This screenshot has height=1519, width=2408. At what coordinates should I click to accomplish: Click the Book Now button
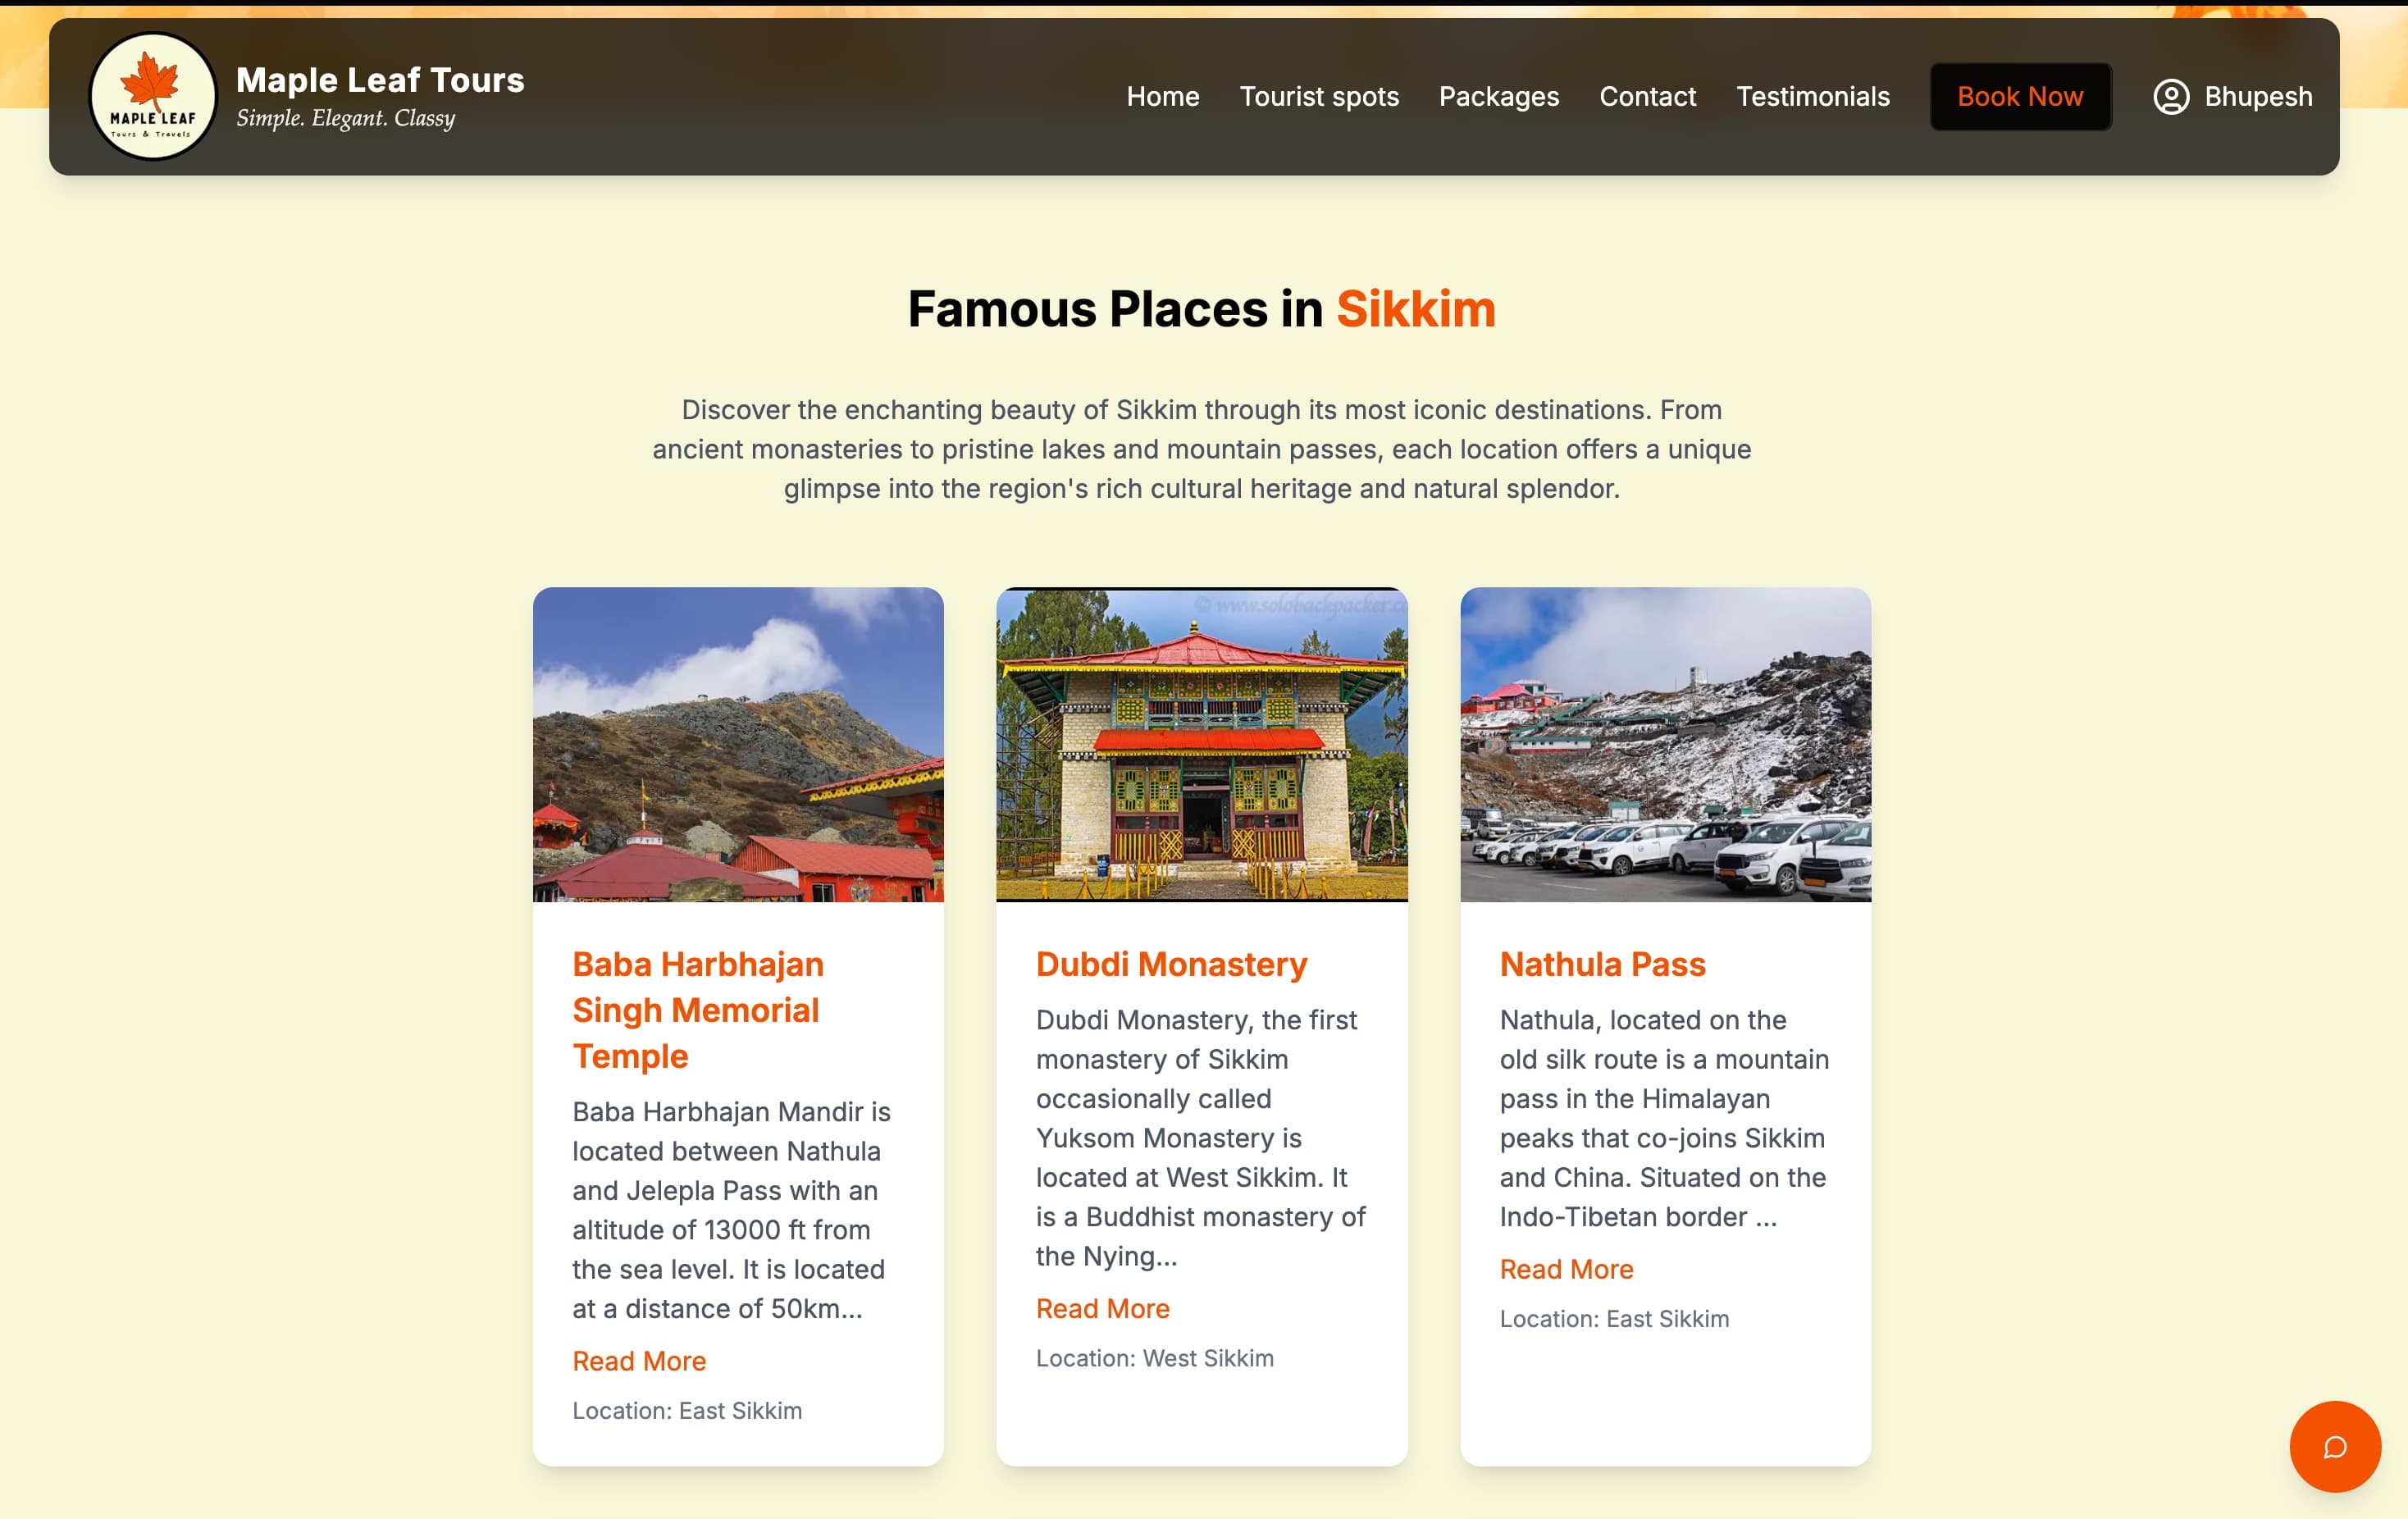point(2020,97)
